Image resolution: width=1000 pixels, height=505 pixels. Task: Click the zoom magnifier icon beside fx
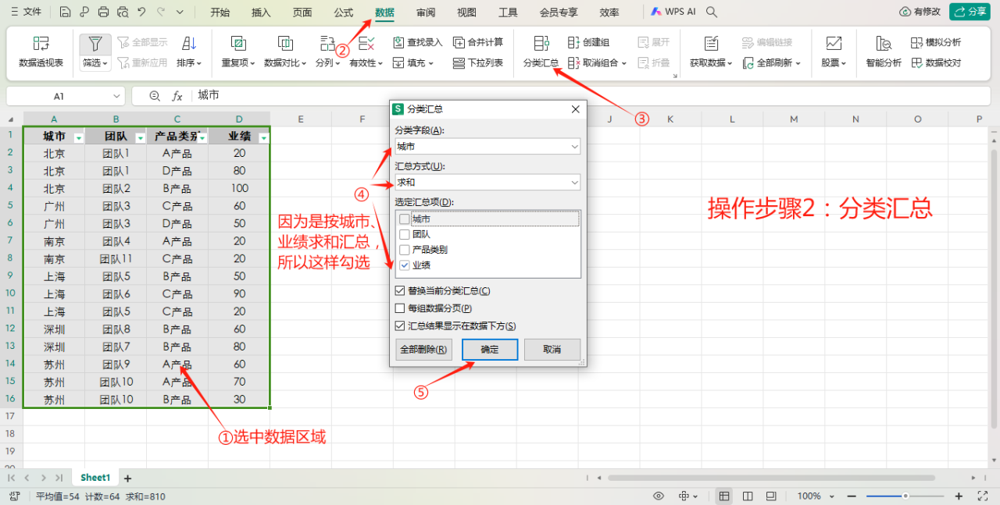click(155, 96)
